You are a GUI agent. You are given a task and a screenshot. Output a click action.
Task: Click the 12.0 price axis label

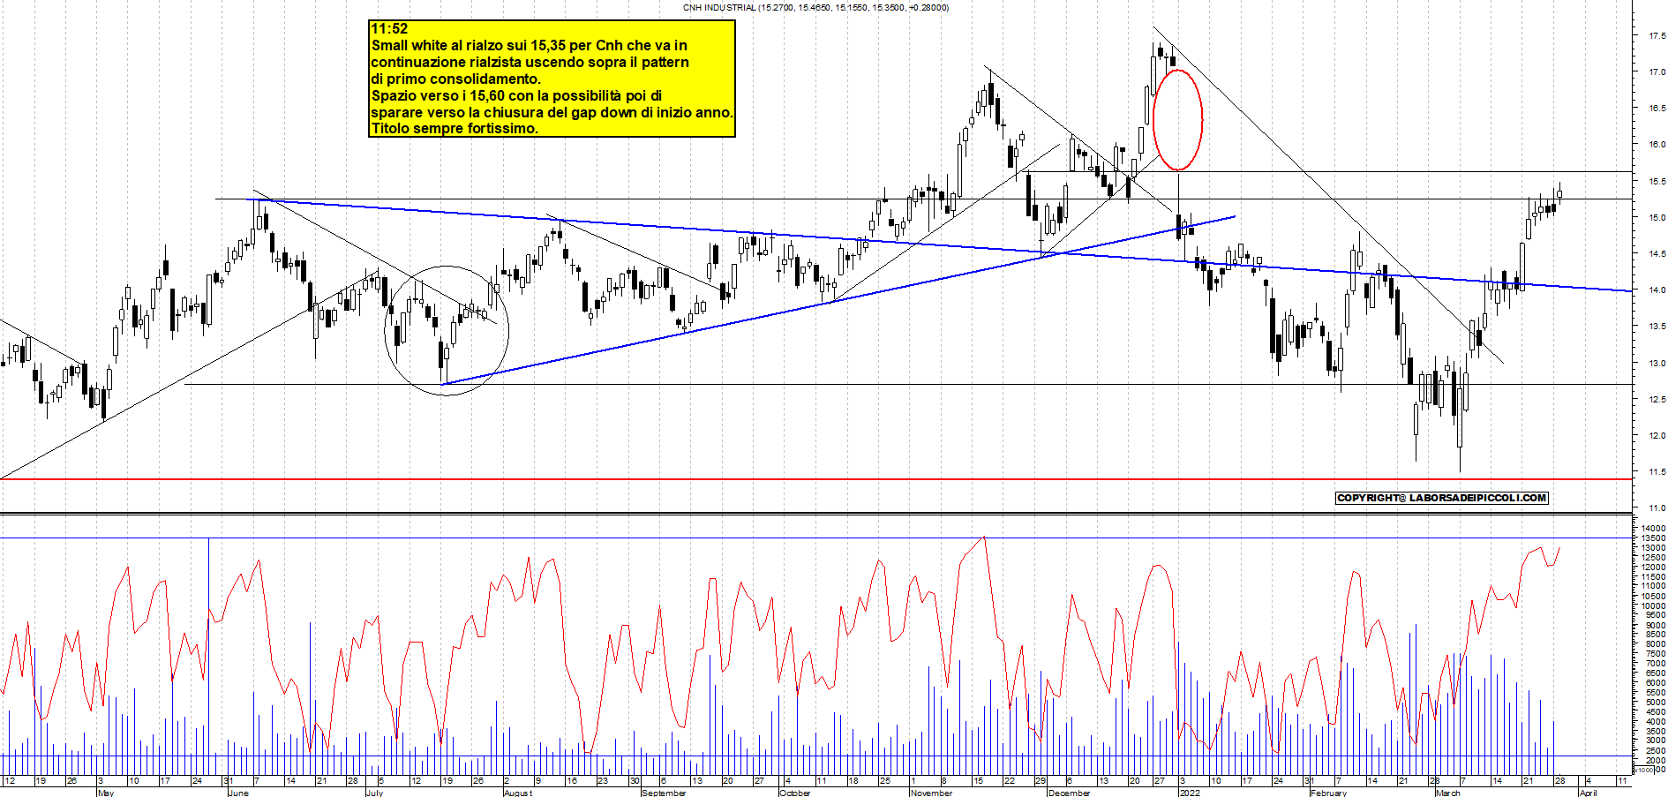1657,436
